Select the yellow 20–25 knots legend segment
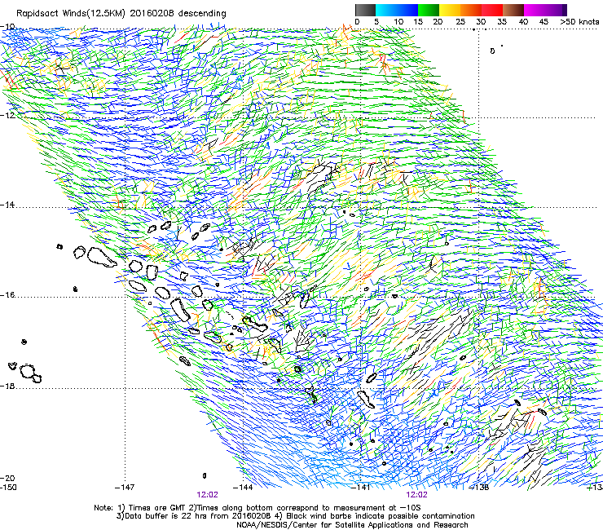Image resolution: width=603 pixels, height=530 pixels. click(450, 10)
